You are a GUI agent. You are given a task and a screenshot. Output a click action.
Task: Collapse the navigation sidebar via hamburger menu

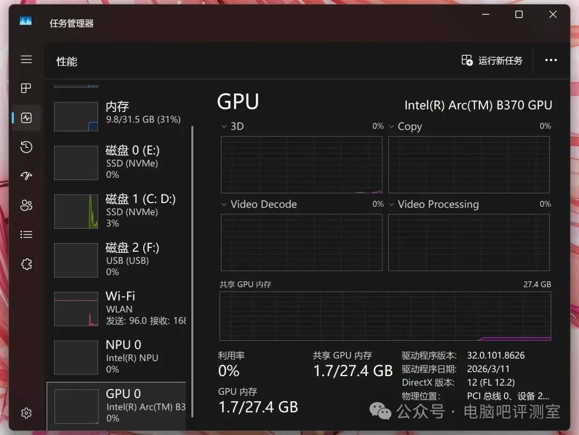pyautogui.click(x=26, y=59)
